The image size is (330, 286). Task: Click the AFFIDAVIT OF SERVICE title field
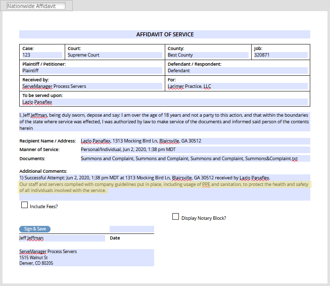[165, 34]
